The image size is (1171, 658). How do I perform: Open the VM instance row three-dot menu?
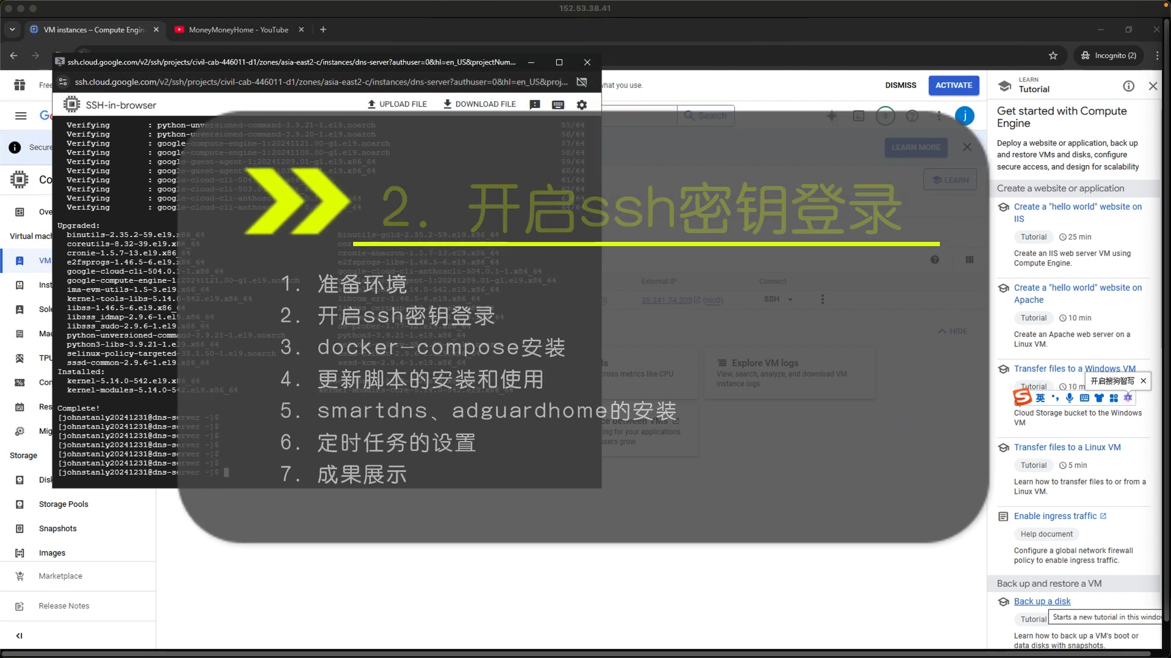pos(822,299)
